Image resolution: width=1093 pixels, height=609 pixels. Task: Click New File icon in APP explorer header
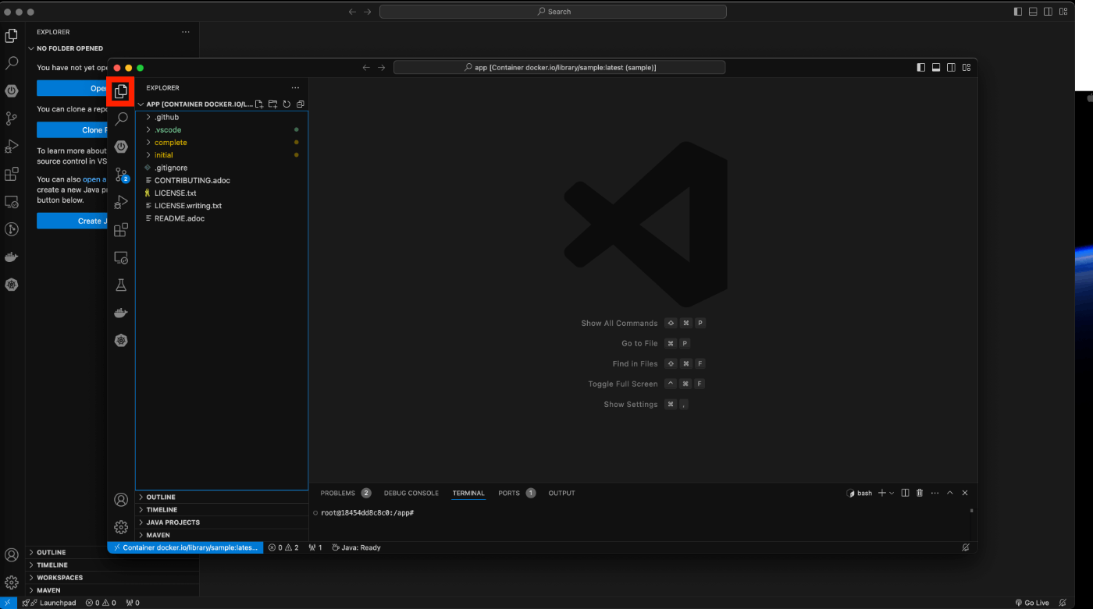tap(259, 104)
